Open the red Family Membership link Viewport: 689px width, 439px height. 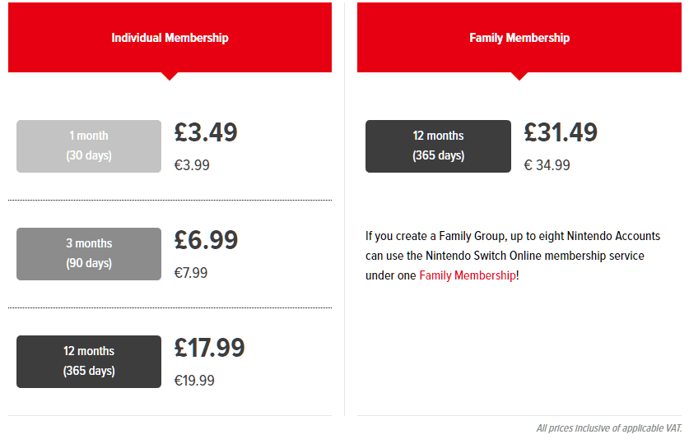(x=468, y=275)
